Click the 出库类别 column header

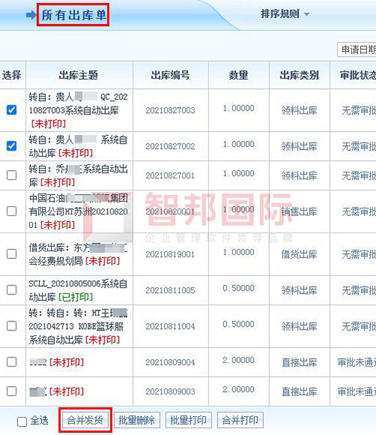click(x=299, y=75)
